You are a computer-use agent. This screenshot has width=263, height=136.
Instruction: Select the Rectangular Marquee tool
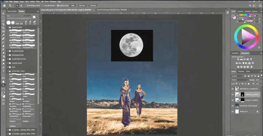[x=3, y=17]
